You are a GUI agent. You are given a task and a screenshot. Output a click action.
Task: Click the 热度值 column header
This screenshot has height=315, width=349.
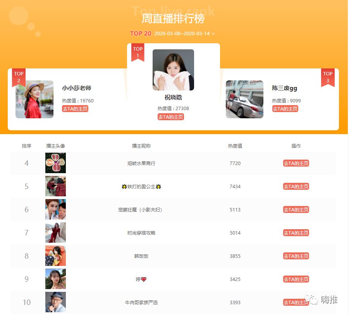point(235,146)
